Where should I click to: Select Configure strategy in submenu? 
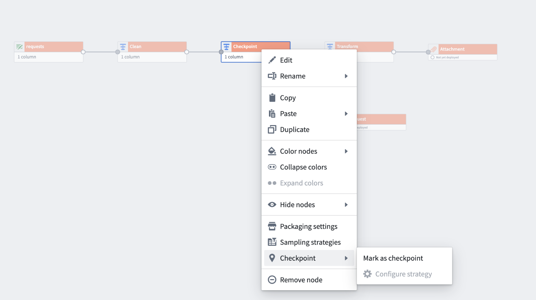pyautogui.click(x=405, y=274)
